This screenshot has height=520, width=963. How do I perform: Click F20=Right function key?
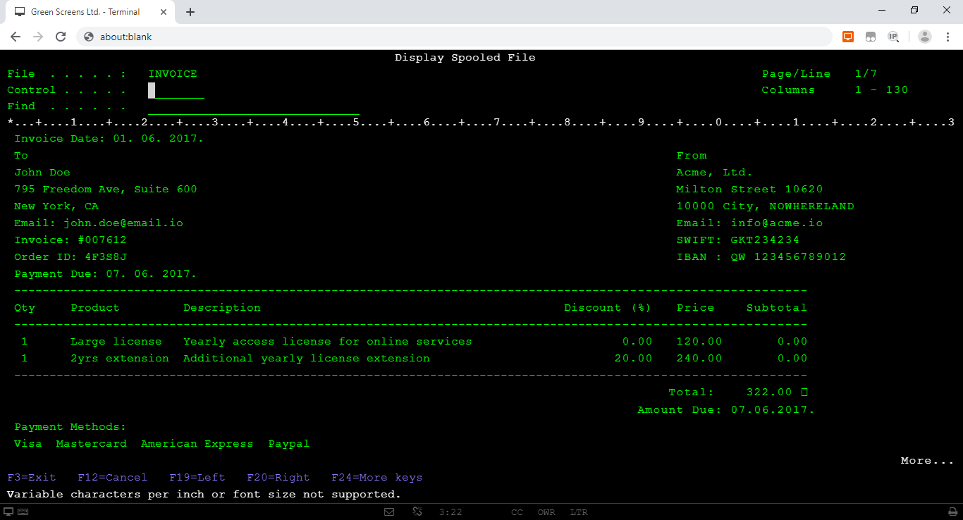[278, 478]
